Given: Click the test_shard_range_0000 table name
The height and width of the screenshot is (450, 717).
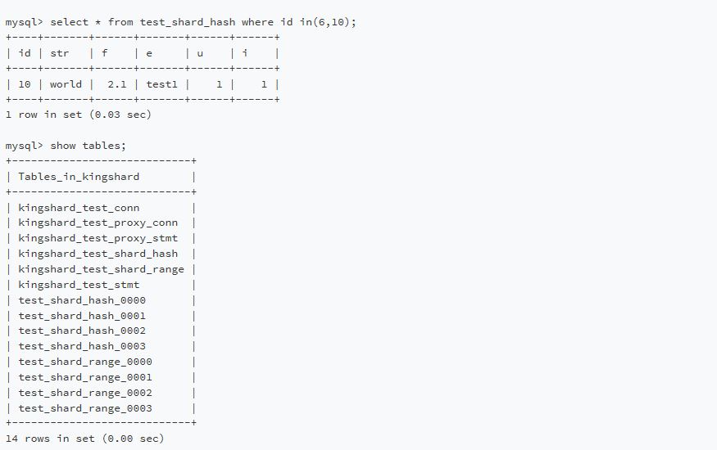Looking at the screenshot, I should point(85,362).
